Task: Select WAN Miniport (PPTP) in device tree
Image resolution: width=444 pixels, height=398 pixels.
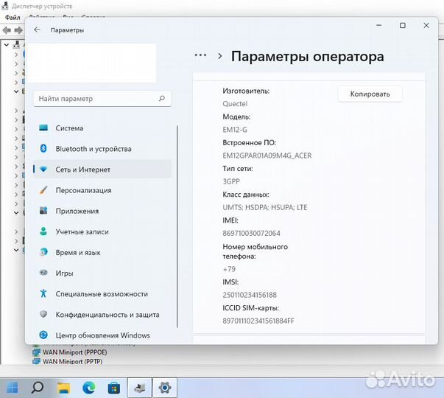Action: coord(71,362)
